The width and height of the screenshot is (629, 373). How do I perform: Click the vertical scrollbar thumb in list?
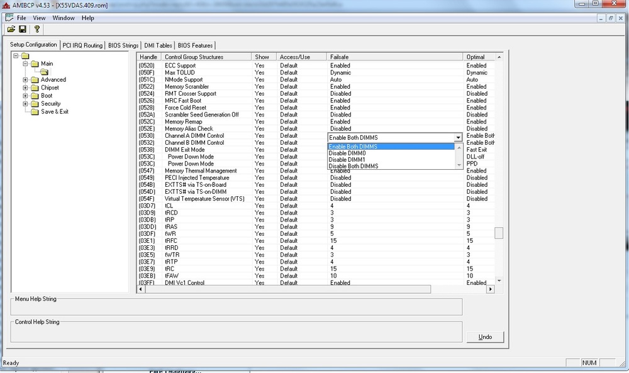pos(499,233)
